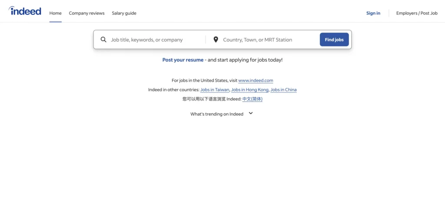Click the Indeed logo
The image size is (445, 216).
pyautogui.click(x=25, y=11)
